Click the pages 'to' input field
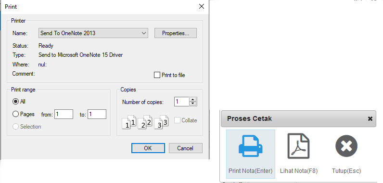 [x=97, y=114]
